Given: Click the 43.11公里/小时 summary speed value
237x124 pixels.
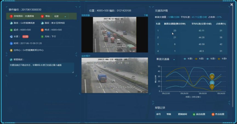Looking at the screenshot, I should coord(199,17).
